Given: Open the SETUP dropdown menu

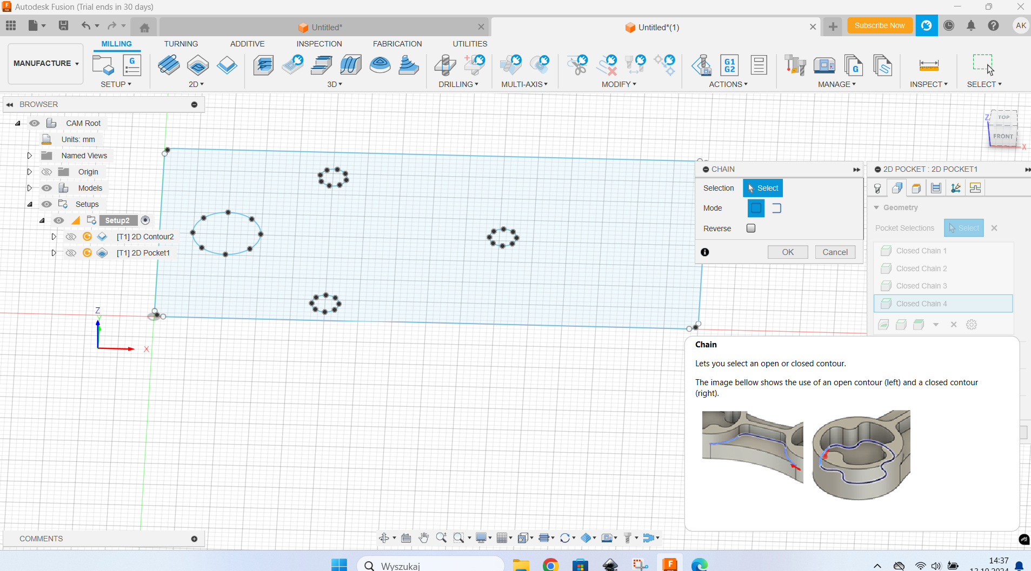Looking at the screenshot, I should [116, 84].
